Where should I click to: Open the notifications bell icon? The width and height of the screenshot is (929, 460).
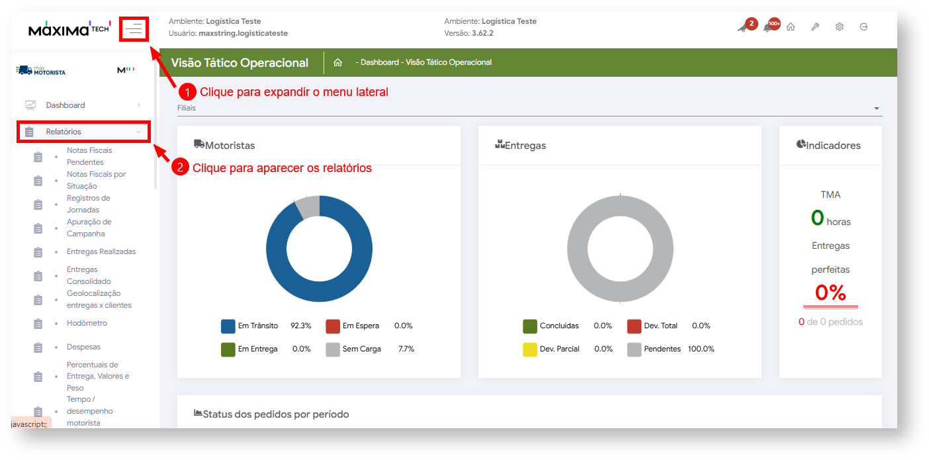(x=768, y=27)
